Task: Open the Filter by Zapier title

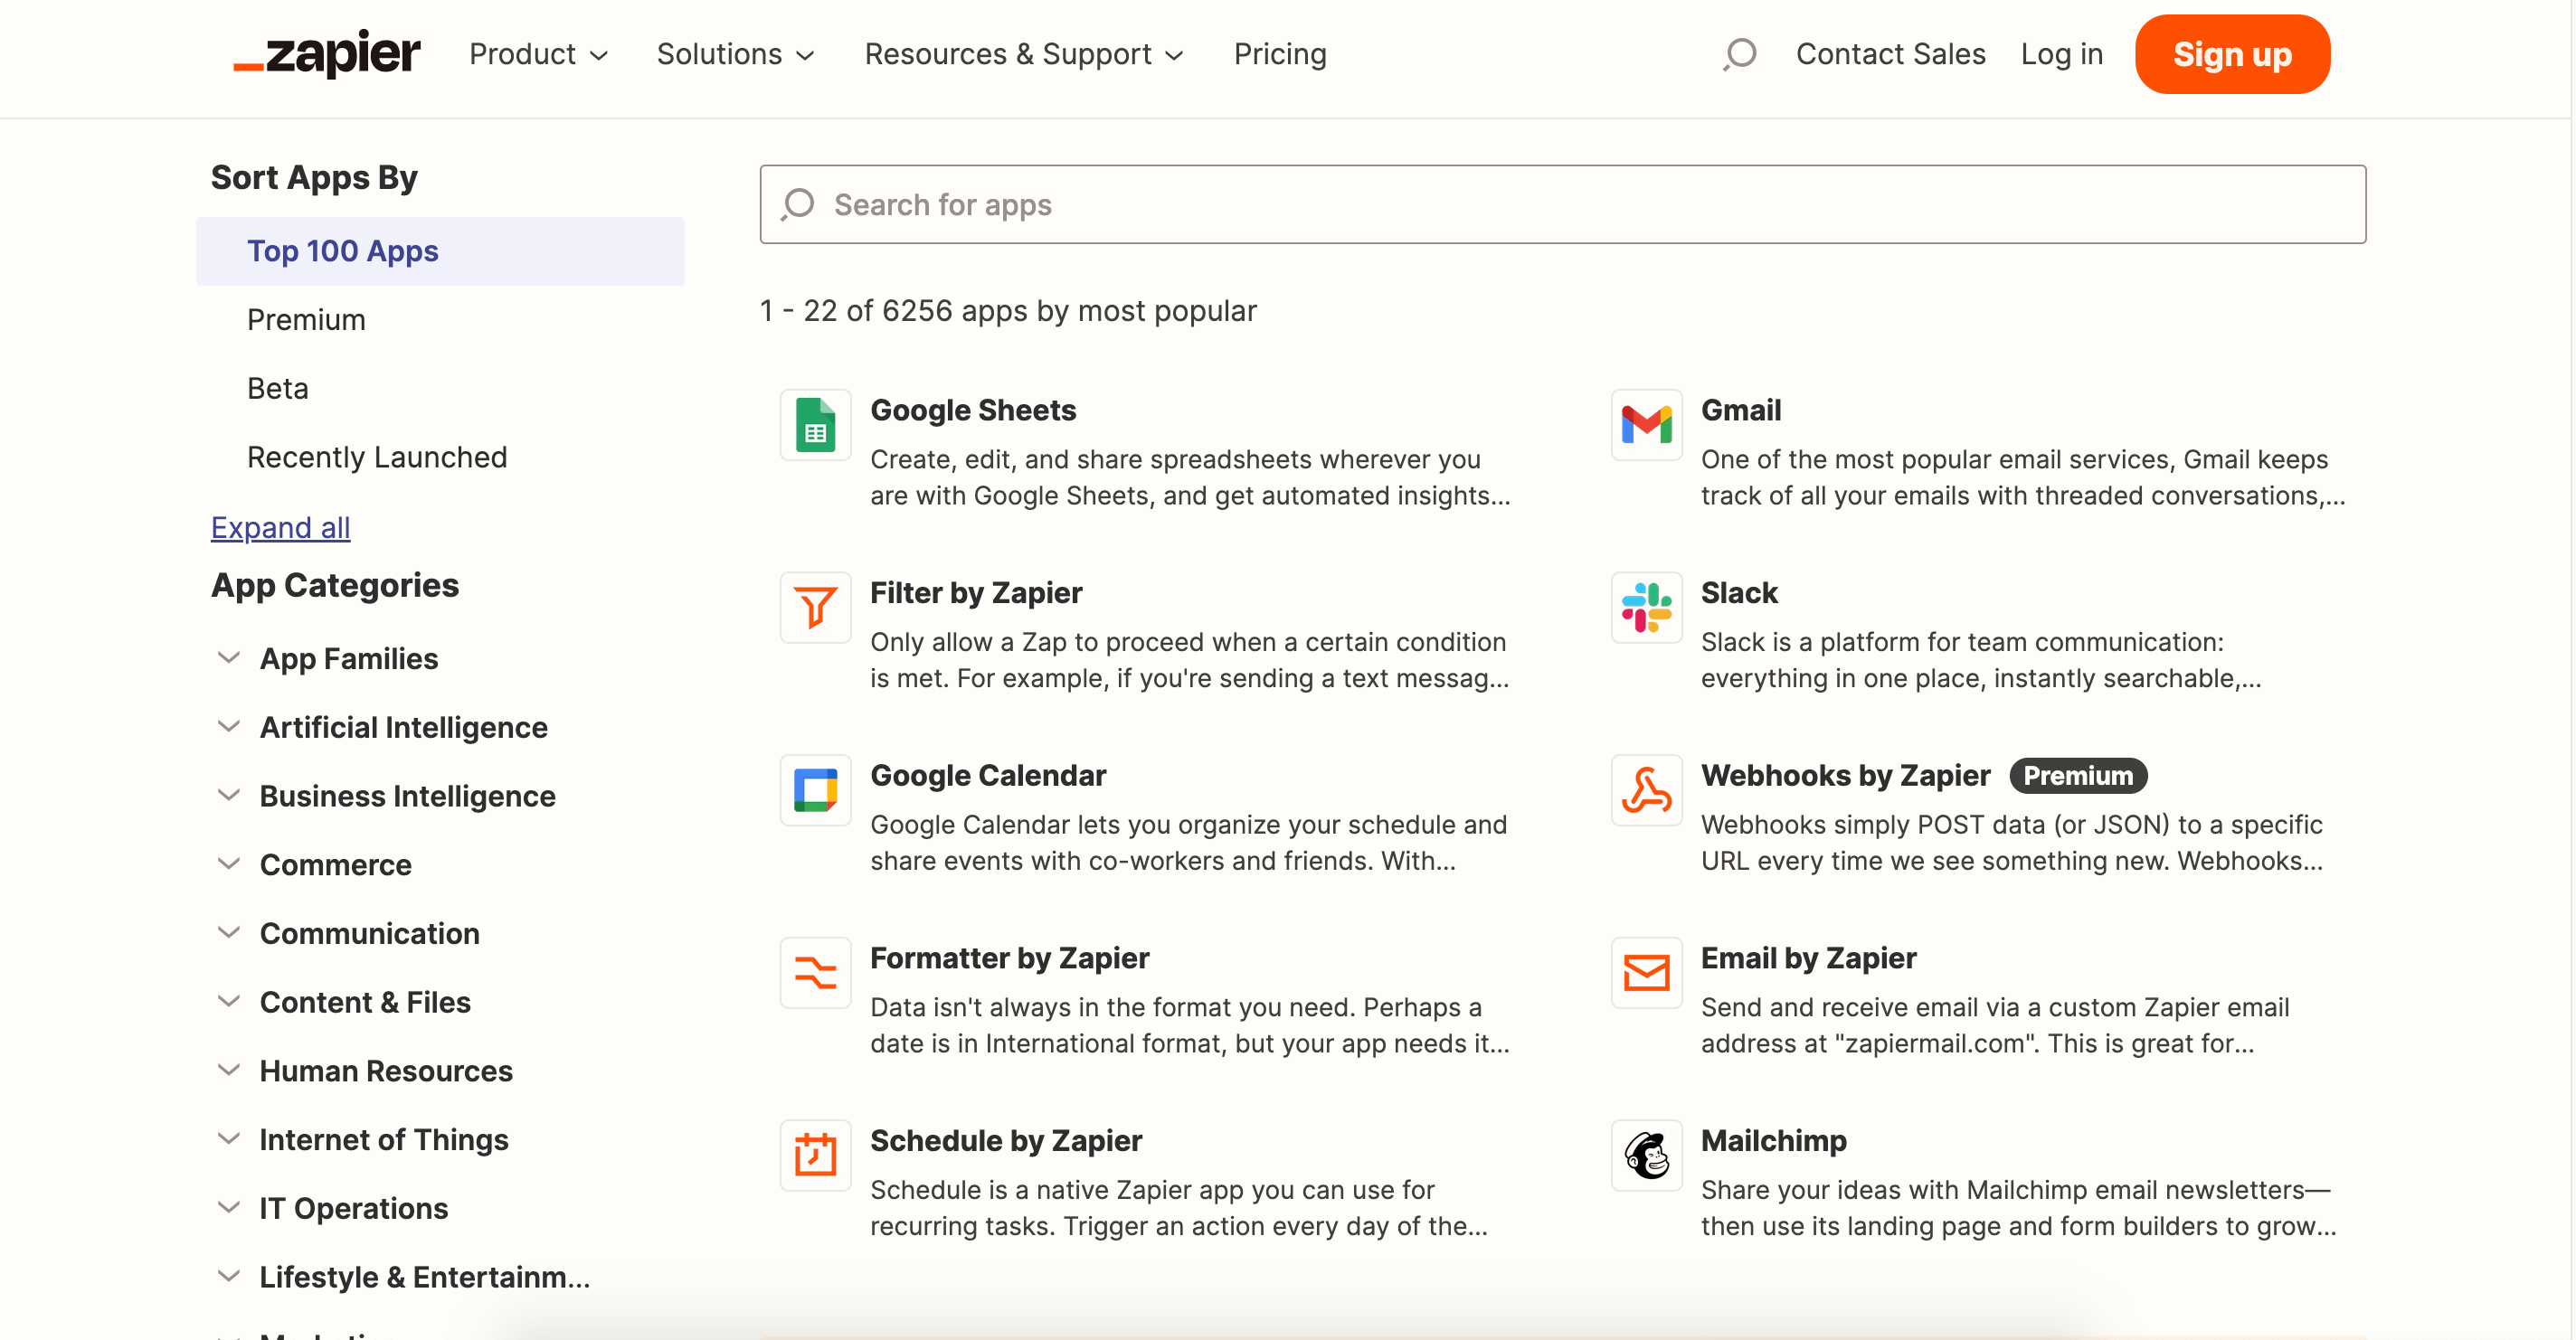Action: click(x=975, y=593)
